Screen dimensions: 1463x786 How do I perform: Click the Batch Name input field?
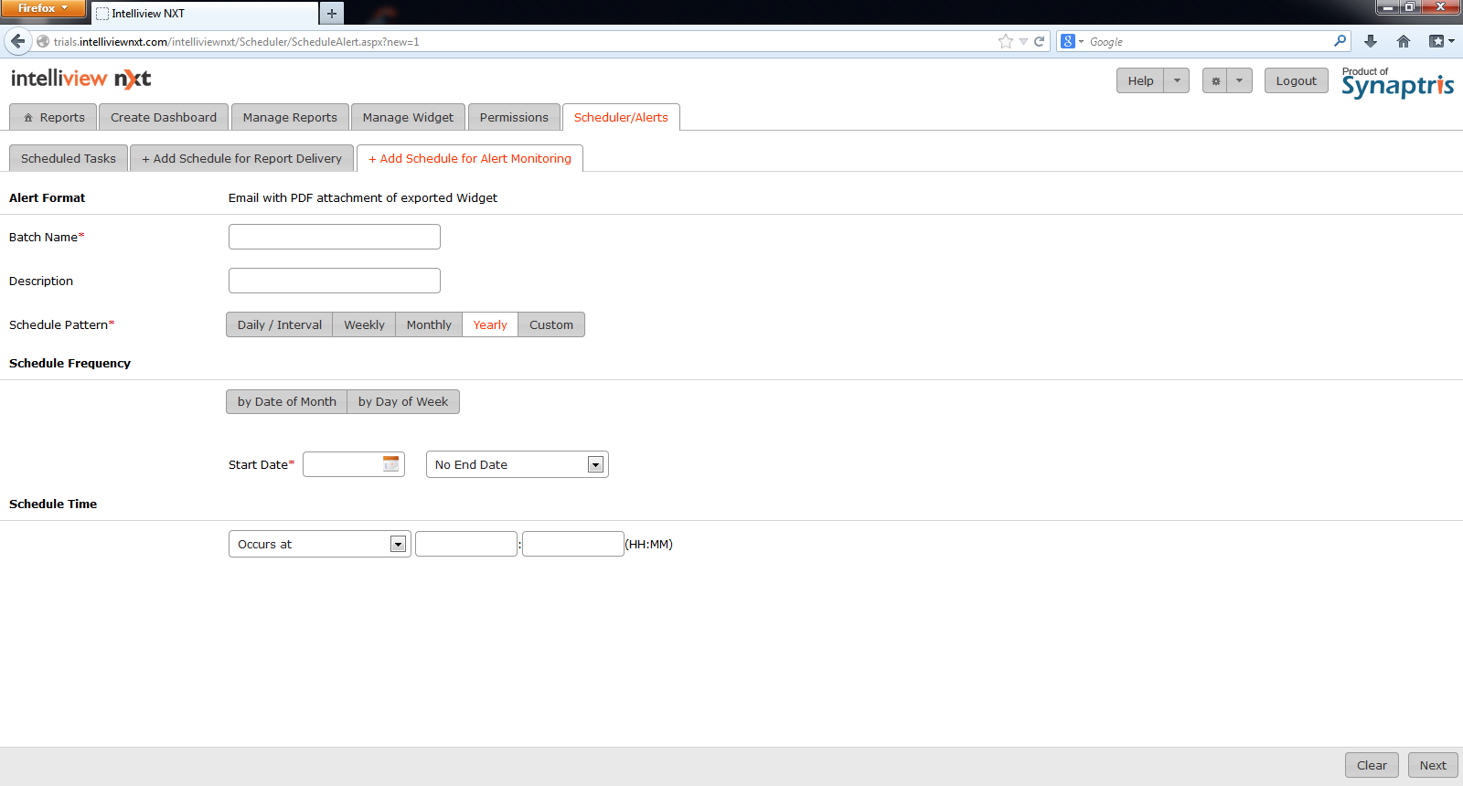click(x=335, y=237)
